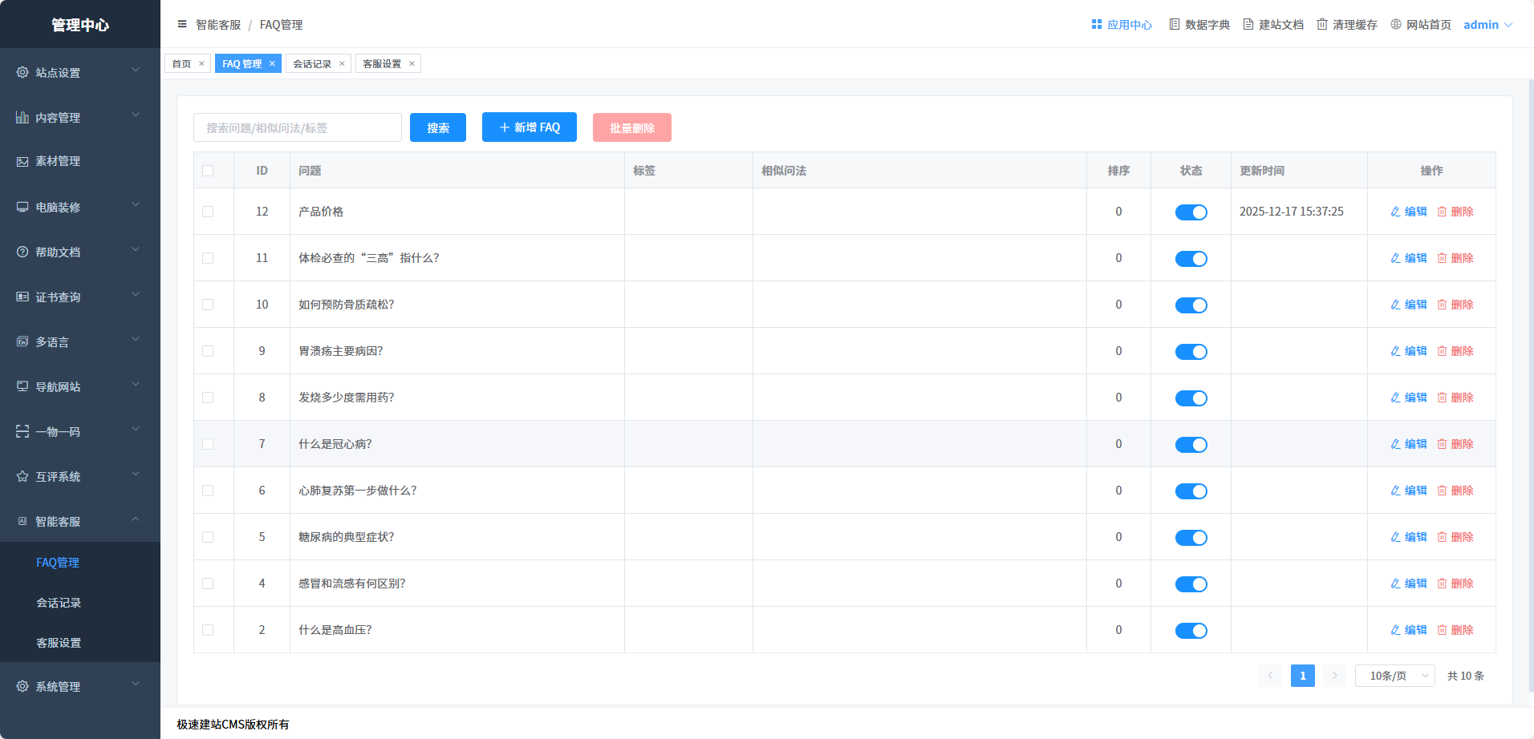Click the 建站文档 document icon

pyautogui.click(x=1248, y=25)
